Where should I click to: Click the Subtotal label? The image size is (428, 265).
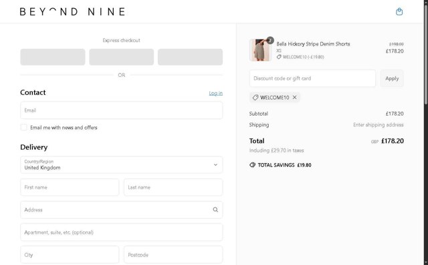point(259,114)
